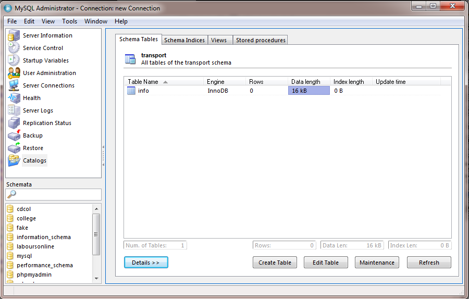This screenshot has width=469, height=299.
Task: Sort by Update time column header
Action: pyautogui.click(x=406, y=82)
